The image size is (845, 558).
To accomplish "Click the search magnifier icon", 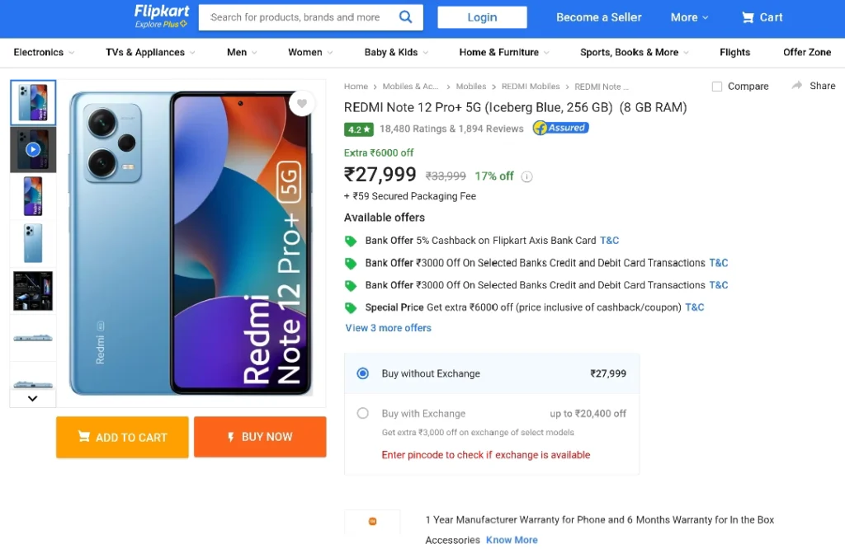I will pos(406,17).
